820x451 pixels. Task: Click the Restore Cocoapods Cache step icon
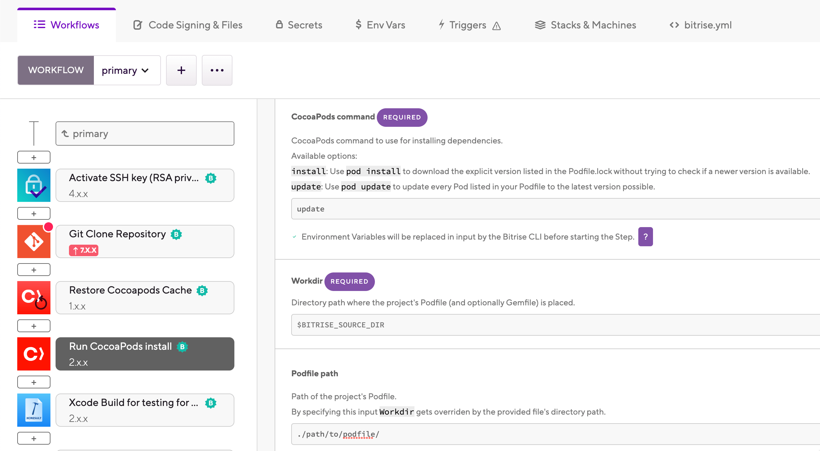point(34,298)
